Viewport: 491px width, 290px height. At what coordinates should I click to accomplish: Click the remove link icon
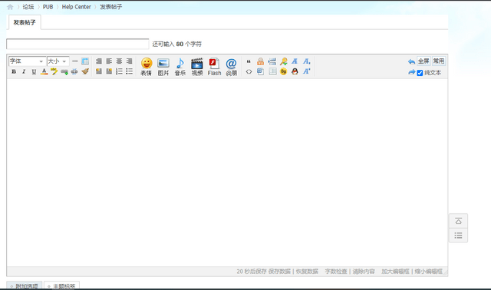[74, 71]
